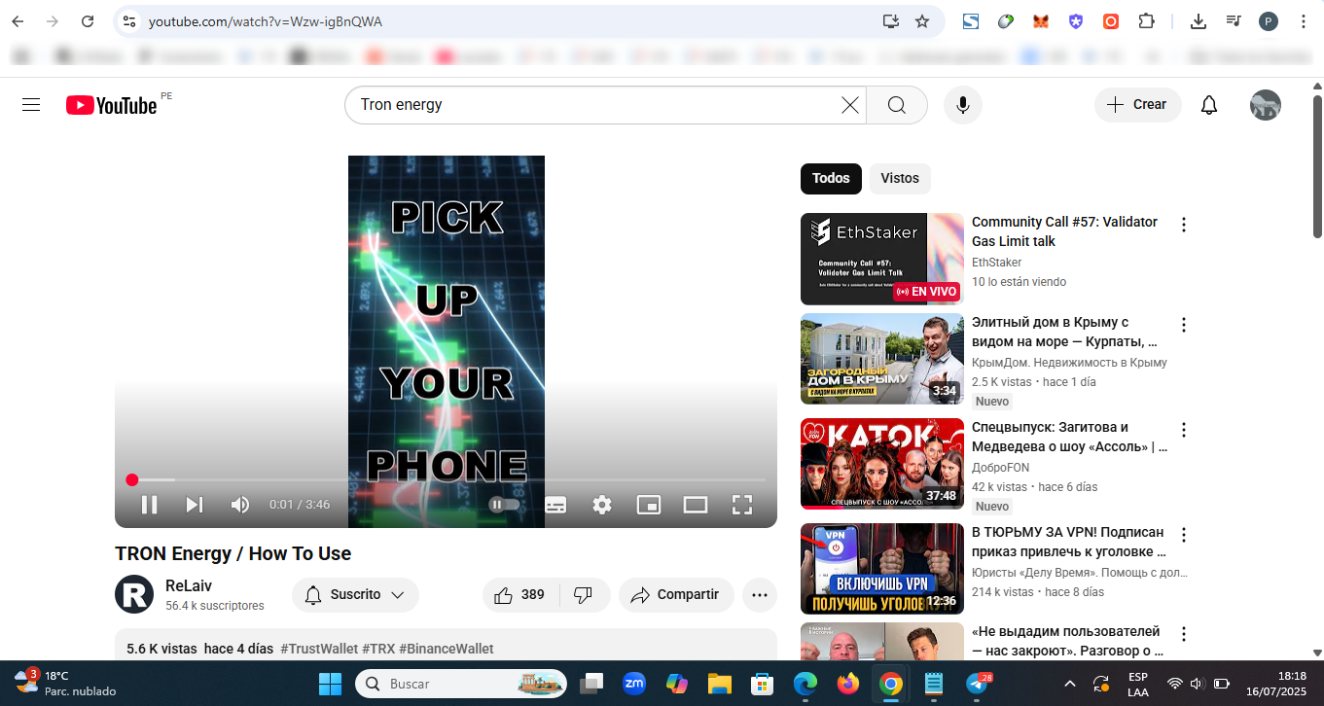Open YouTube notifications bell
The image size is (1324, 706).
[x=1209, y=105]
